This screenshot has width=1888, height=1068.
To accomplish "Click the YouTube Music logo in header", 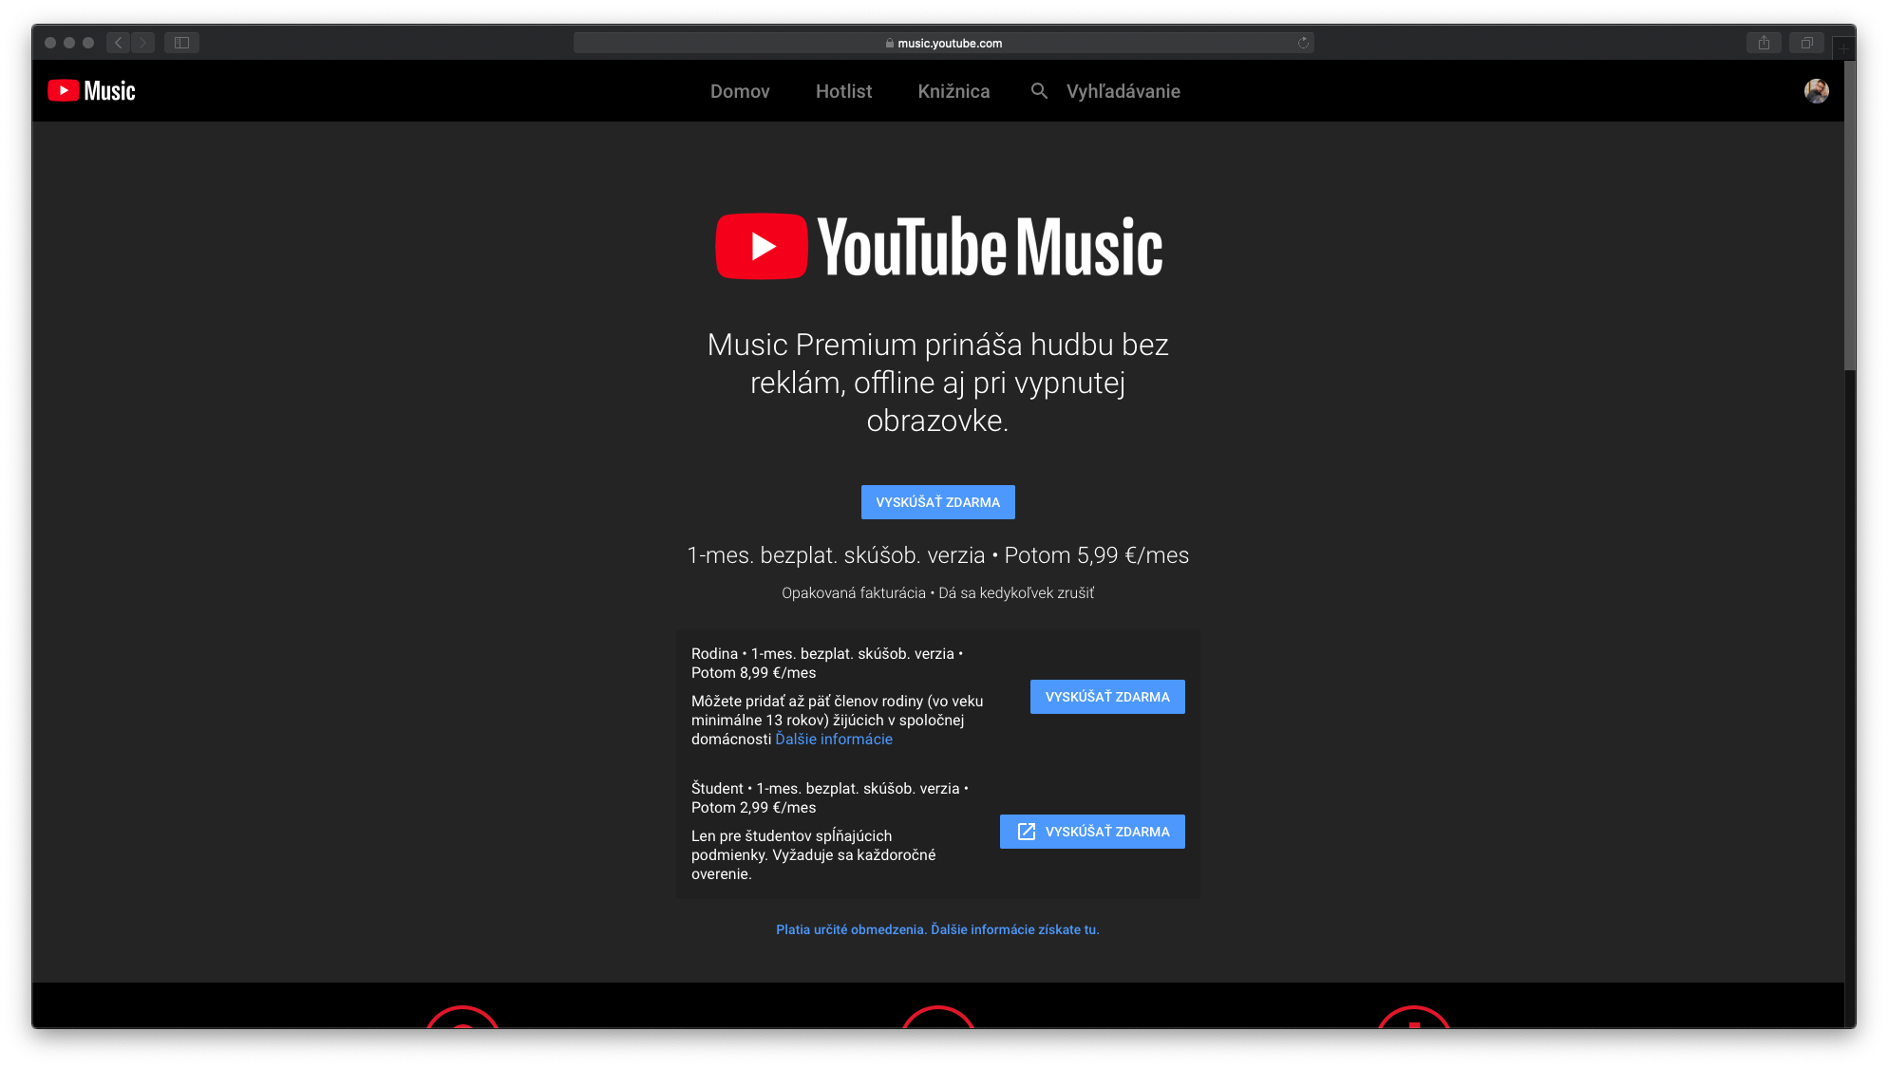I will (x=92, y=91).
